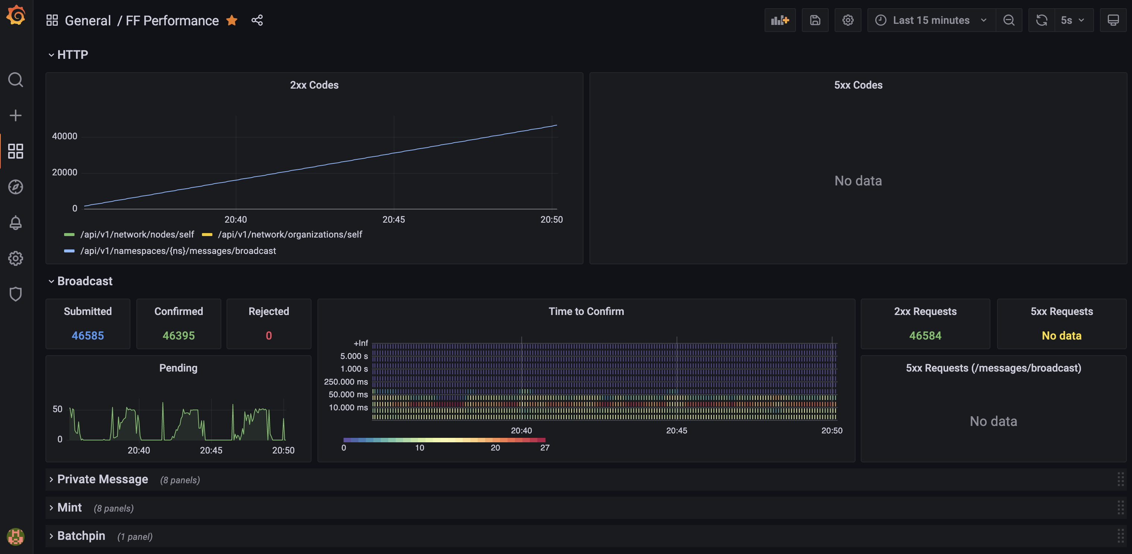Viewport: 1132px width, 554px height.
Task: Share the dashboard via share icon
Action: 257,20
